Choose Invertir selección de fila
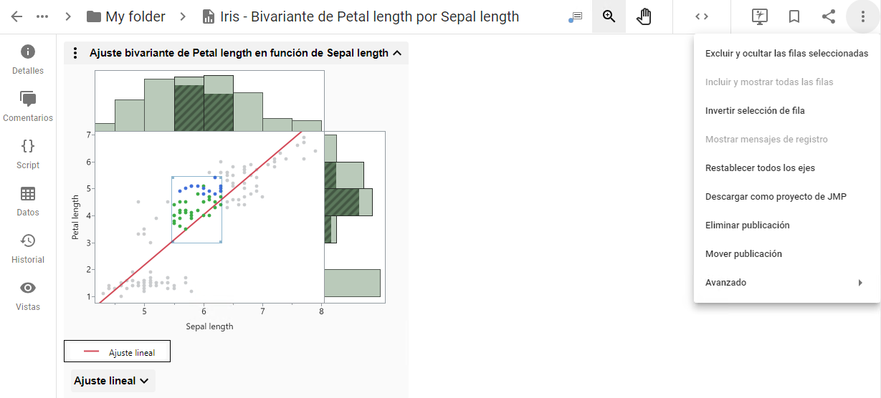Viewport: 881px width, 398px height. (755, 111)
